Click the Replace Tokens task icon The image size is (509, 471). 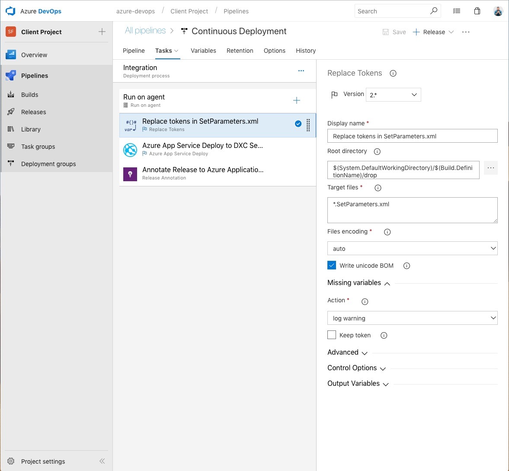click(130, 125)
